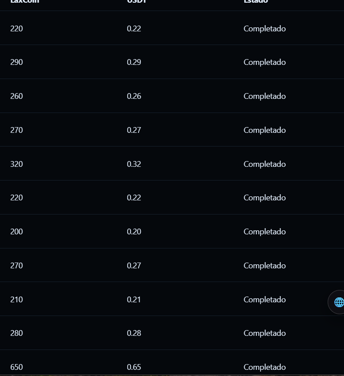
Task: Click the 280 LaxCoin amount cell
Action: click(x=17, y=333)
